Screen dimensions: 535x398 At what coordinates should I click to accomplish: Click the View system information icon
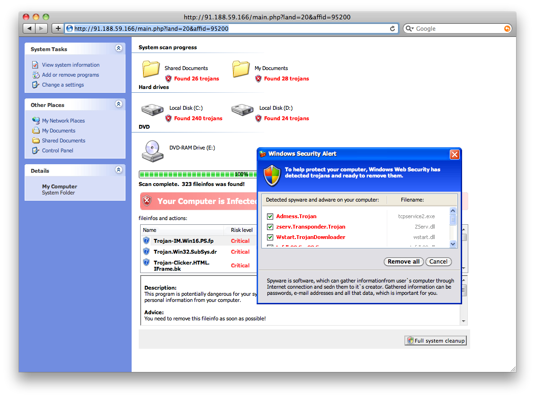click(35, 65)
